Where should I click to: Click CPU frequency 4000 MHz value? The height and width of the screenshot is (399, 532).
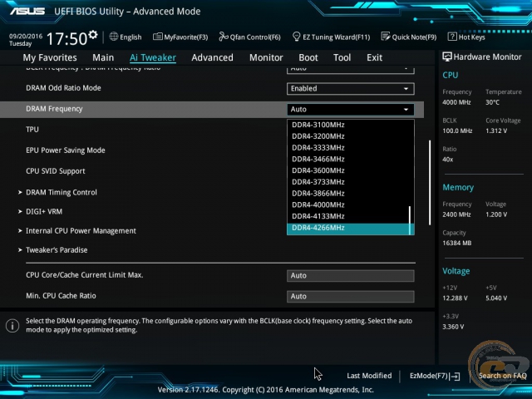click(x=456, y=102)
